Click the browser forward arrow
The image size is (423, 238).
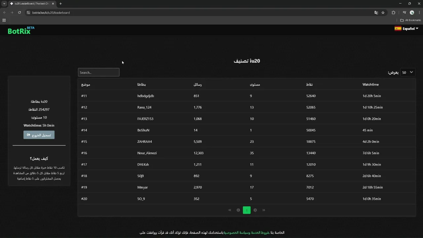(x=12, y=13)
